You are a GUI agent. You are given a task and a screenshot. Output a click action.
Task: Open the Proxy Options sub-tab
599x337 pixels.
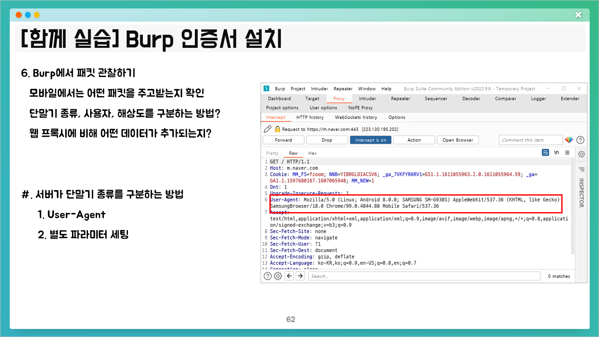point(397,117)
